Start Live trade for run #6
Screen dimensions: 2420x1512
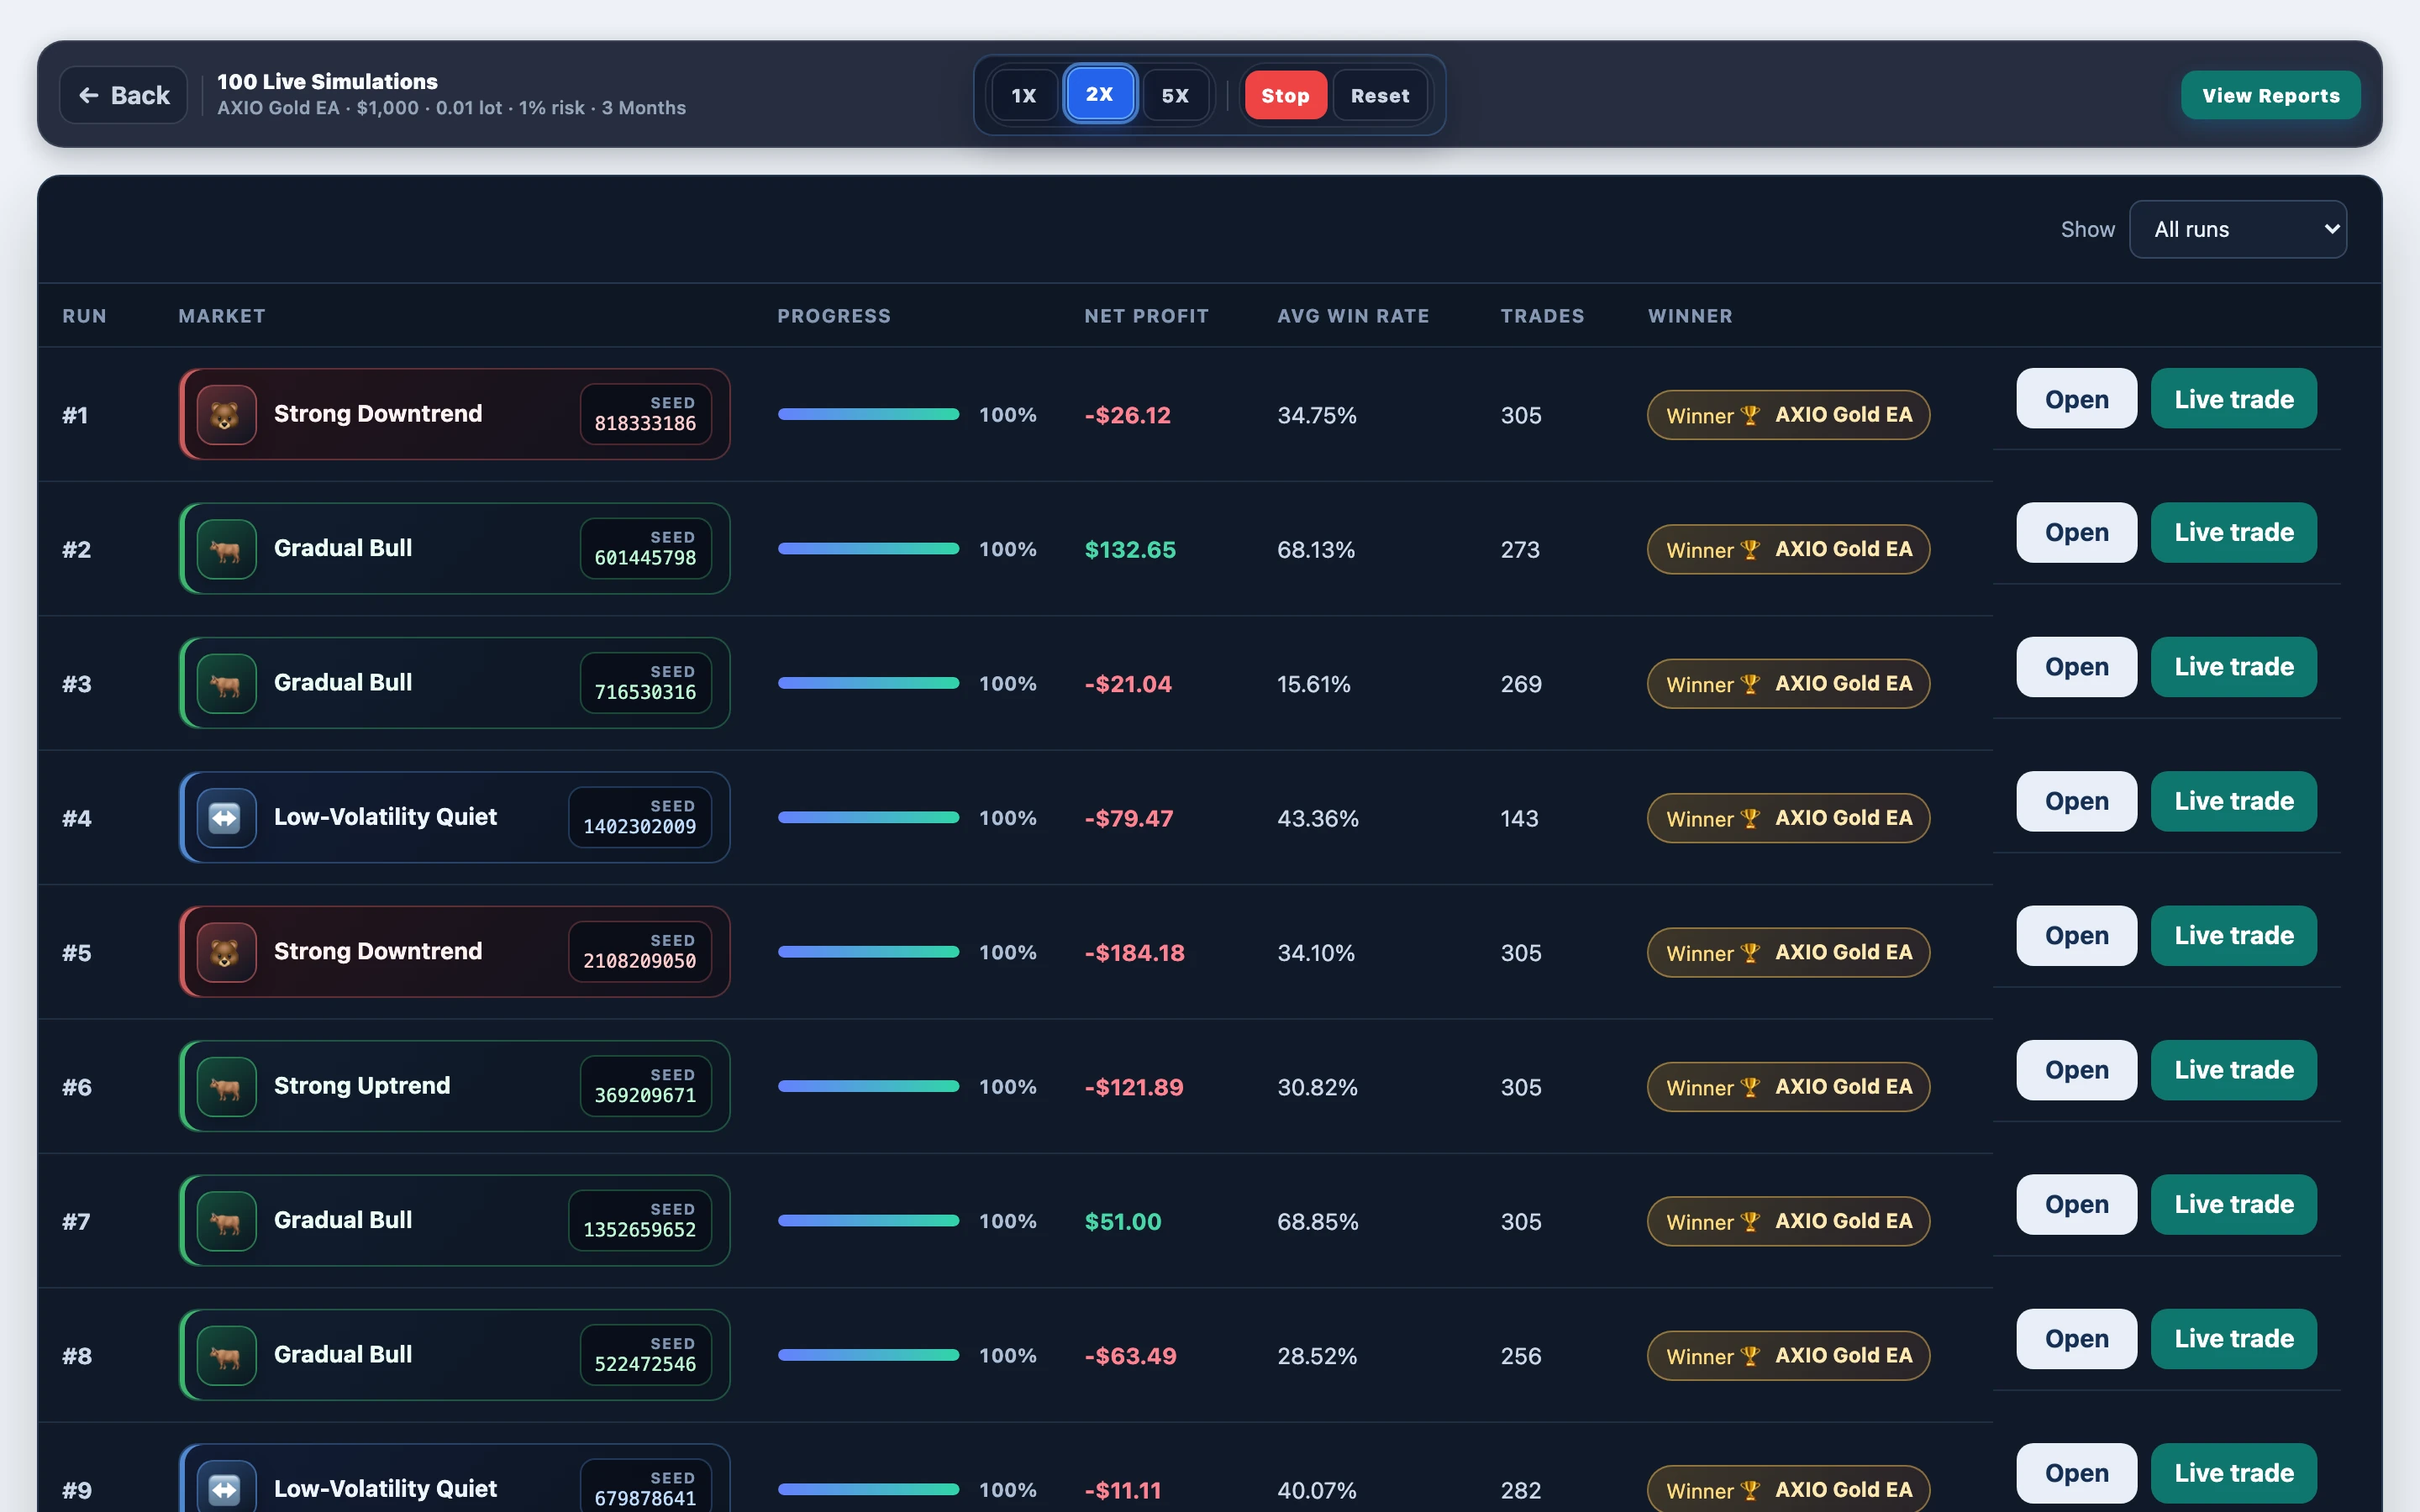pos(2233,1070)
